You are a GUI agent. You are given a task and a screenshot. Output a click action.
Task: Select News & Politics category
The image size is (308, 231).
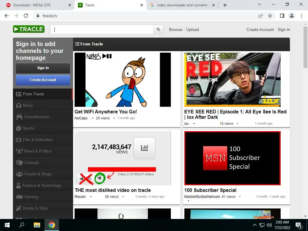click(x=43, y=151)
